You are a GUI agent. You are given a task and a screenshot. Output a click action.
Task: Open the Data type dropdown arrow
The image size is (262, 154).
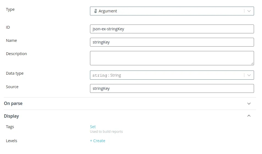[249, 75]
